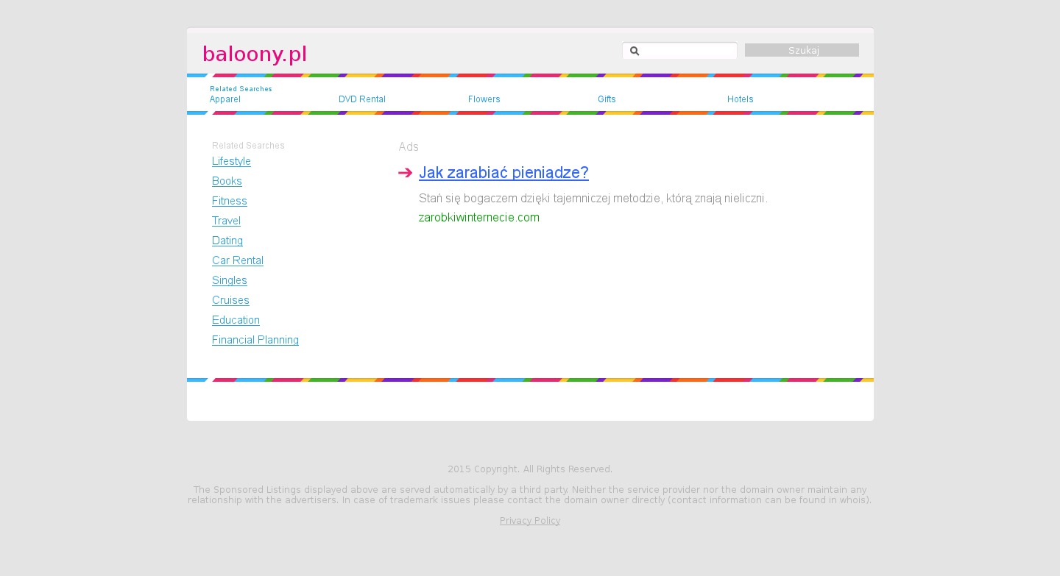
Task: Open the Cruises sidebar link
Action: 230,300
